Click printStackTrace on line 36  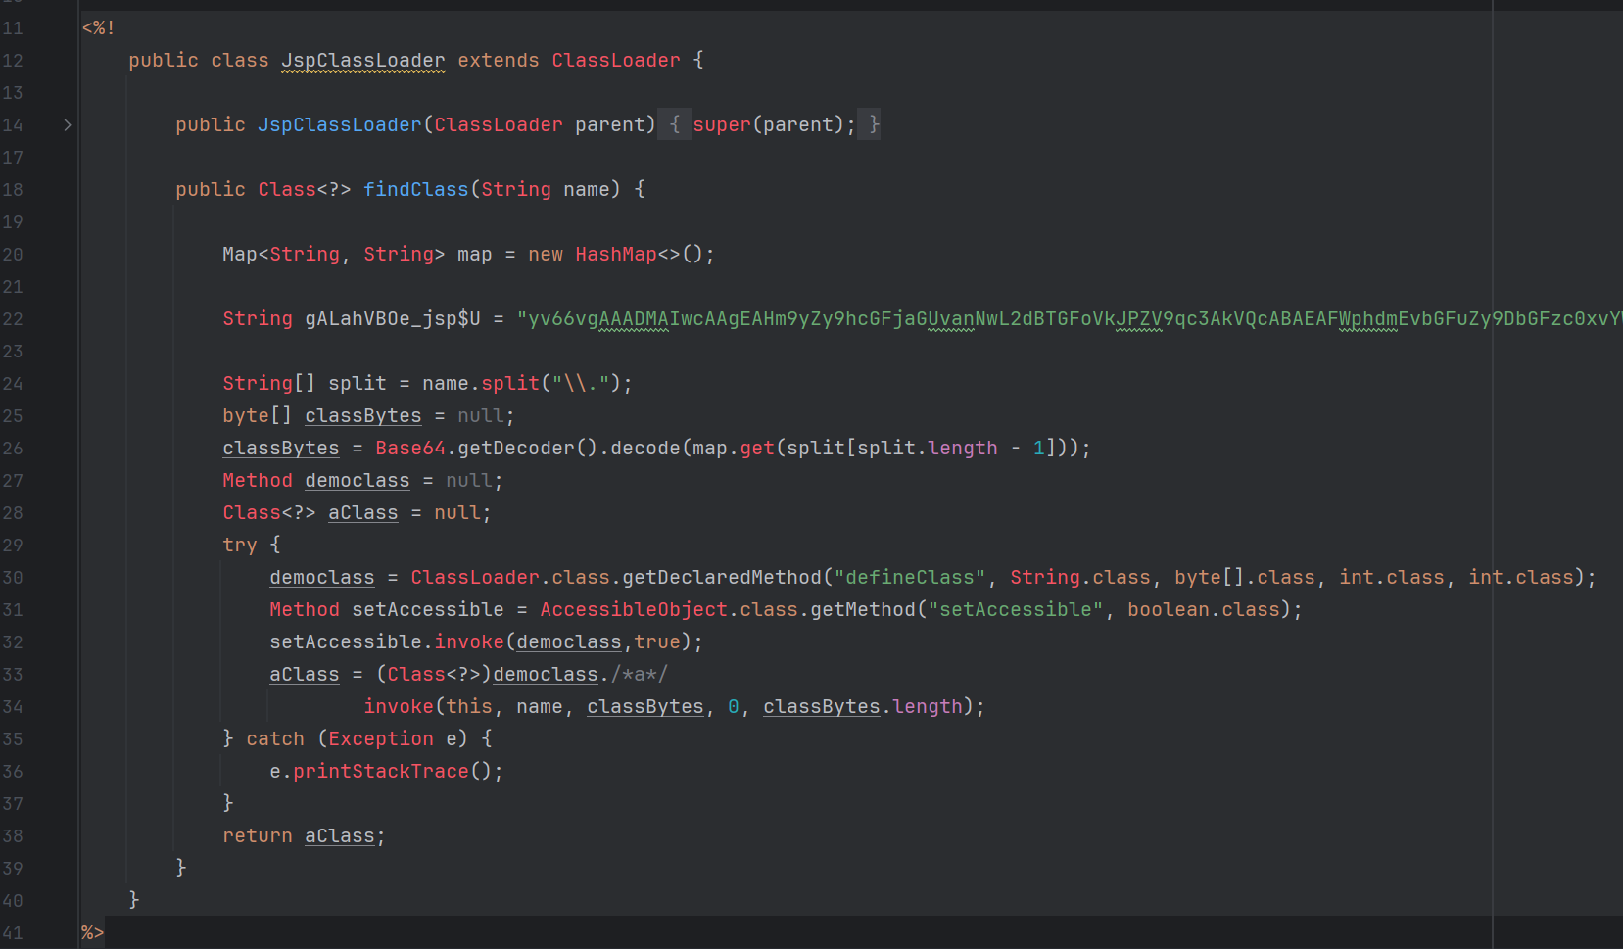(381, 772)
